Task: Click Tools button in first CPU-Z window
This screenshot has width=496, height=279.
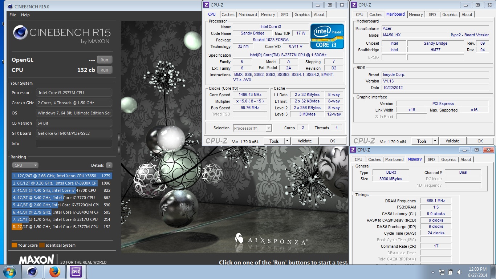Action: tap(274, 141)
